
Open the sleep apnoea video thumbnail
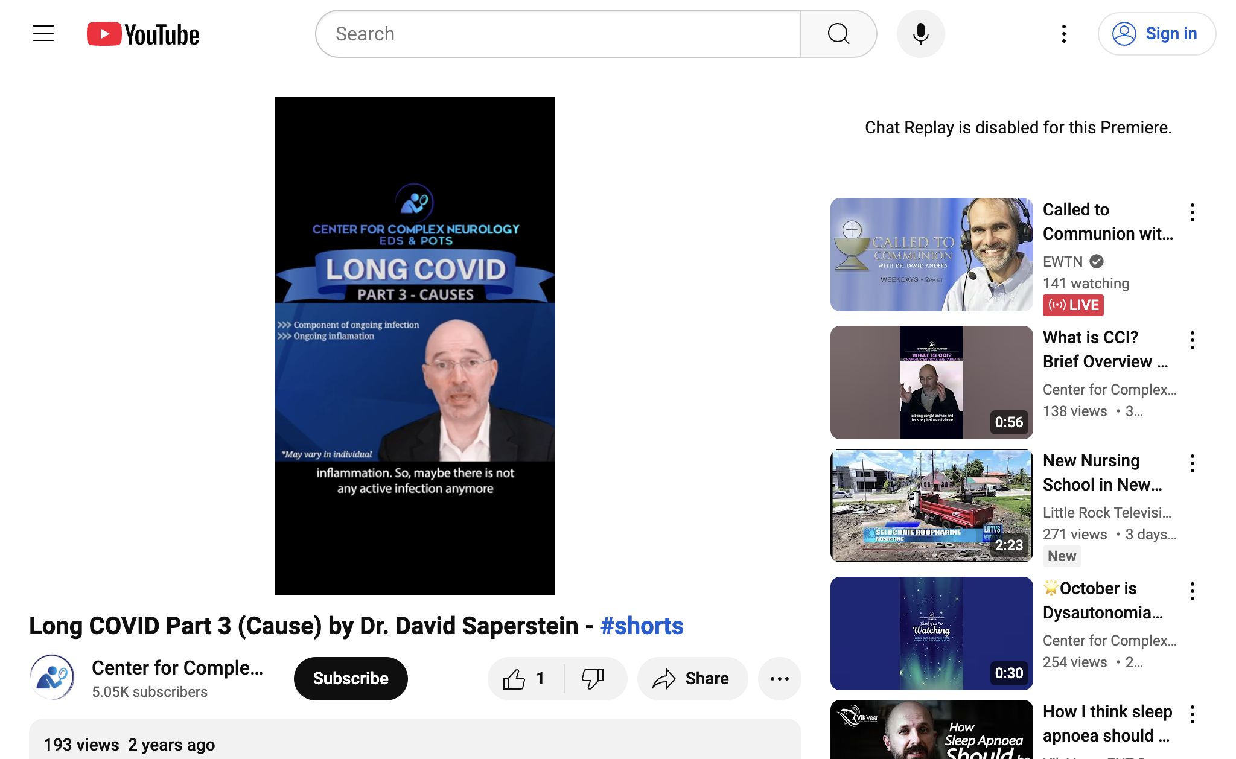coord(932,729)
